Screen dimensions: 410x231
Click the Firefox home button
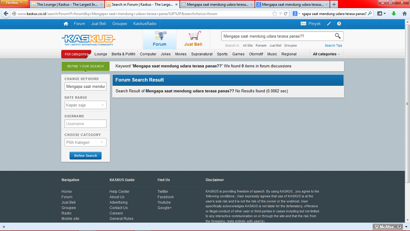[x=405, y=14]
